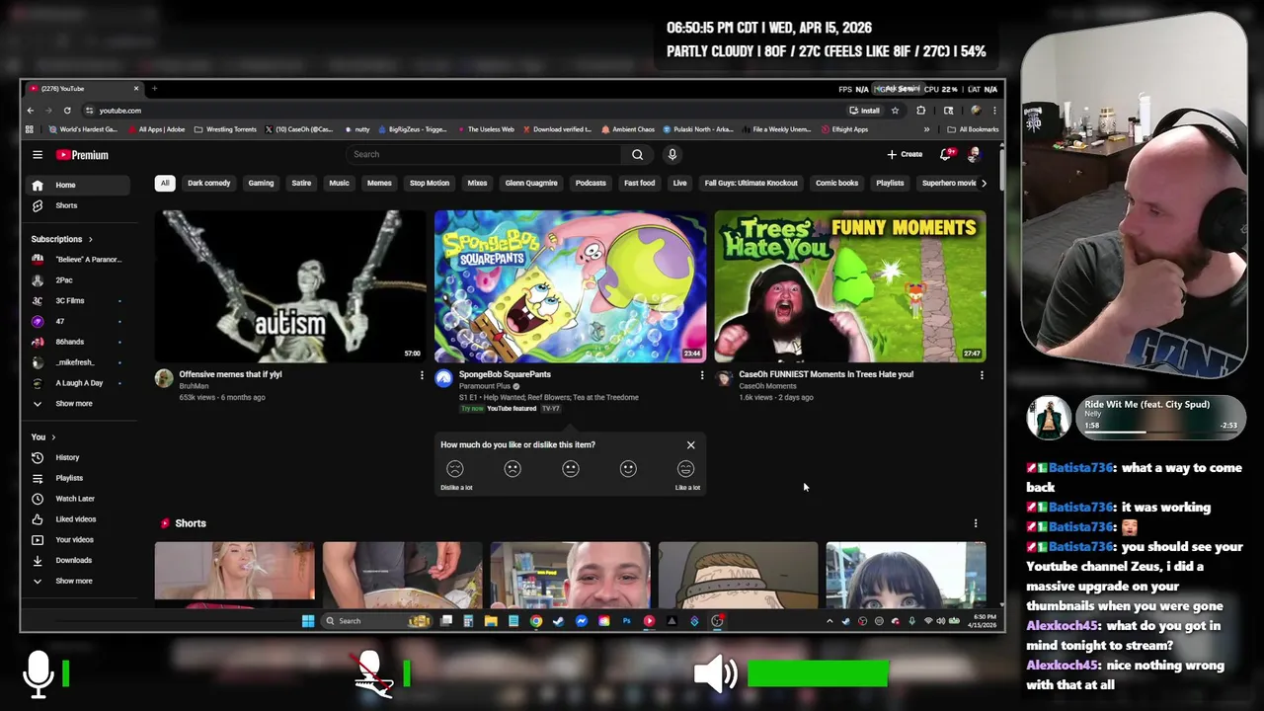Viewport: 1264px width, 711px height.
Task: Open options menu for Shorts shelf
Action: click(976, 523)
